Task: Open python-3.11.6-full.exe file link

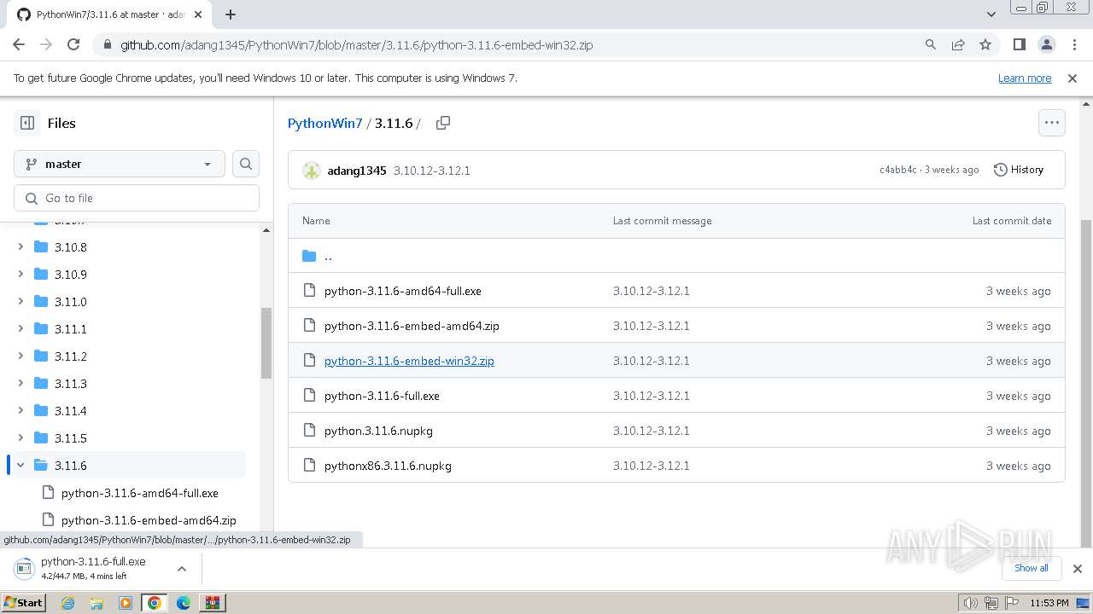Action: coord(382,396)
